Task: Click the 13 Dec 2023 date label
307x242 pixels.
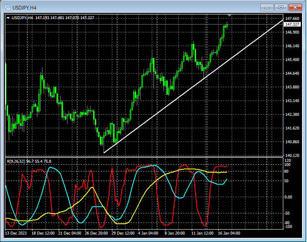Action: click(x=16, y=233)
